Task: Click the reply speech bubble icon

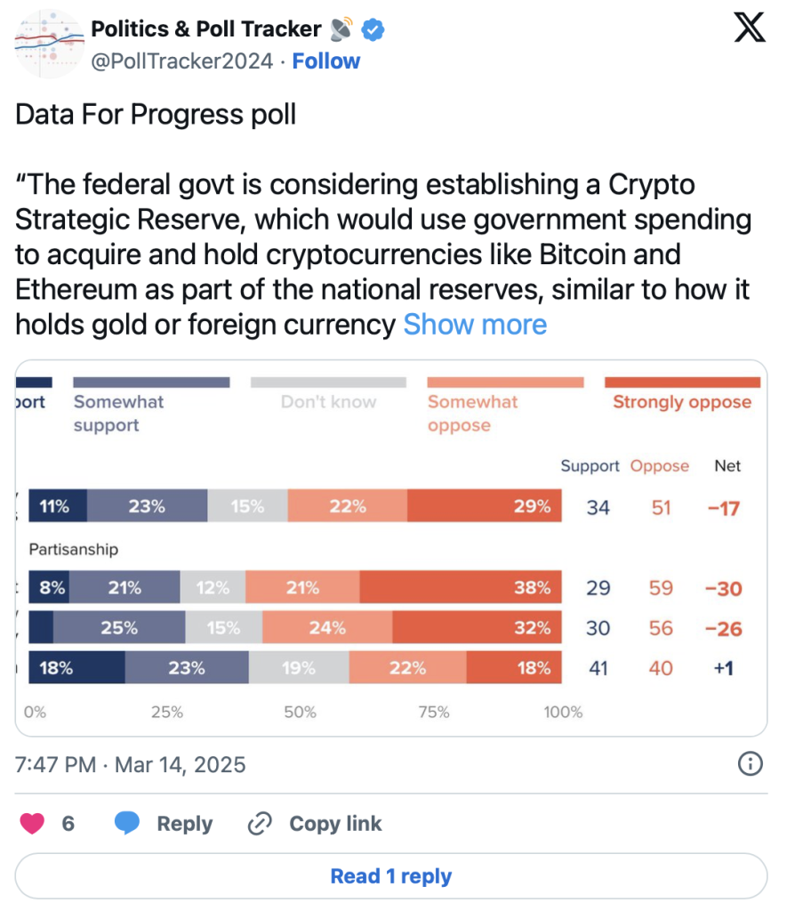Action: click(127, 824)
